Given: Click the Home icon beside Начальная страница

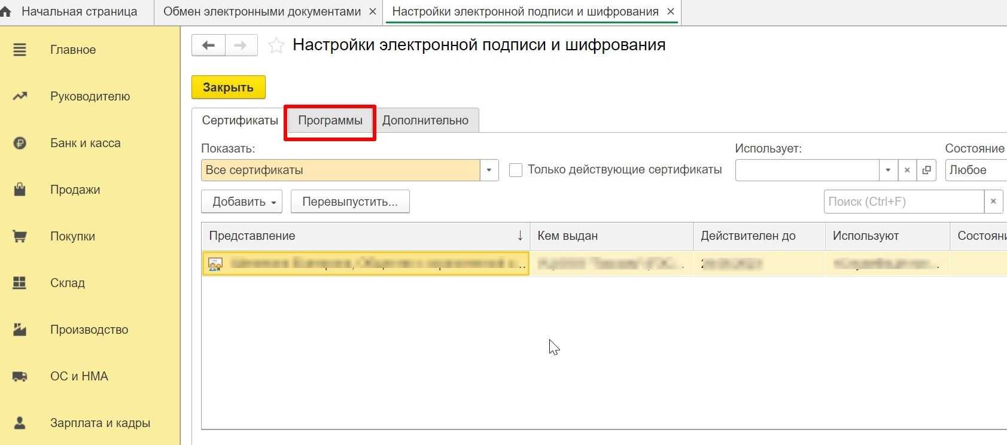Looking at the screenshot, I should tap(6, 12).
